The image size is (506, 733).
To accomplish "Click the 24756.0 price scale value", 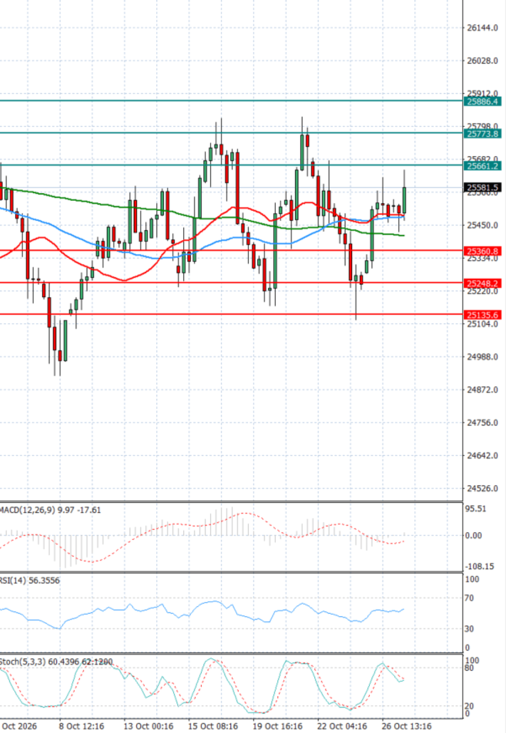I will [482, 423].
